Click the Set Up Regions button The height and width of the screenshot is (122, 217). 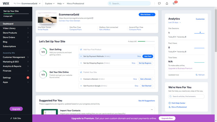(145, 63)
